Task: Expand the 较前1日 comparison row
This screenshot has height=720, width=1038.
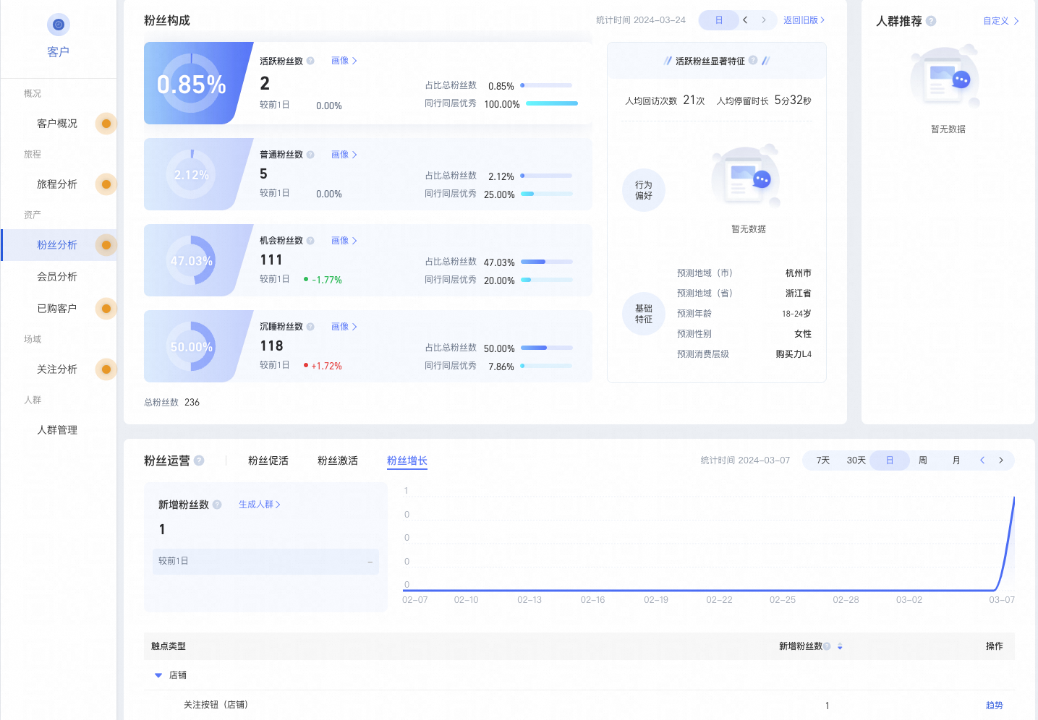Action: coord(265,562)
